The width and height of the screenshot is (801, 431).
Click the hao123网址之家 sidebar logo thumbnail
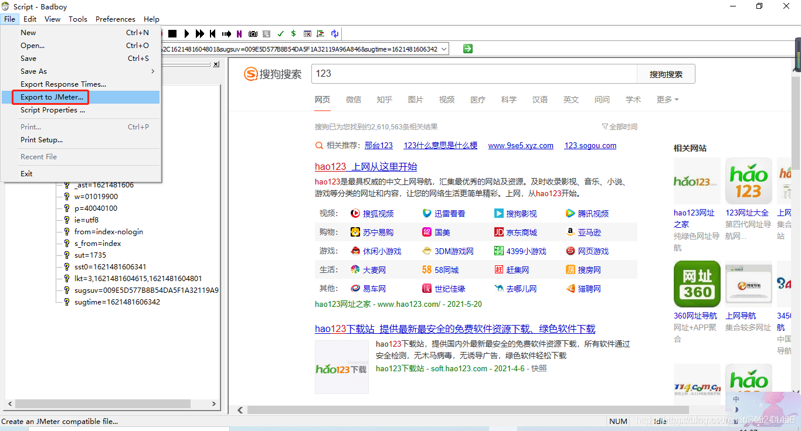tap(697, 181)
